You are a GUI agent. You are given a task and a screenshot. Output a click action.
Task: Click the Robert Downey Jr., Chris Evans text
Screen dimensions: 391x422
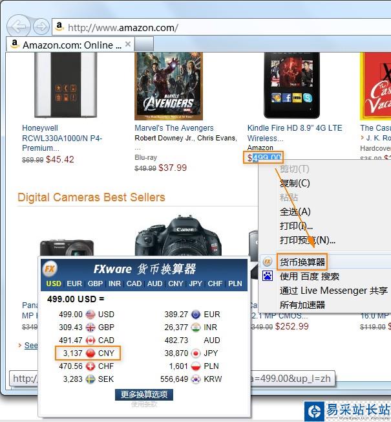[x=185, y=138]
